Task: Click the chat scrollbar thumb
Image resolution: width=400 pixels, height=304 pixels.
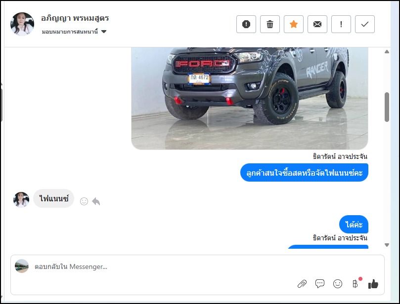Action: (x=387, y=107)
